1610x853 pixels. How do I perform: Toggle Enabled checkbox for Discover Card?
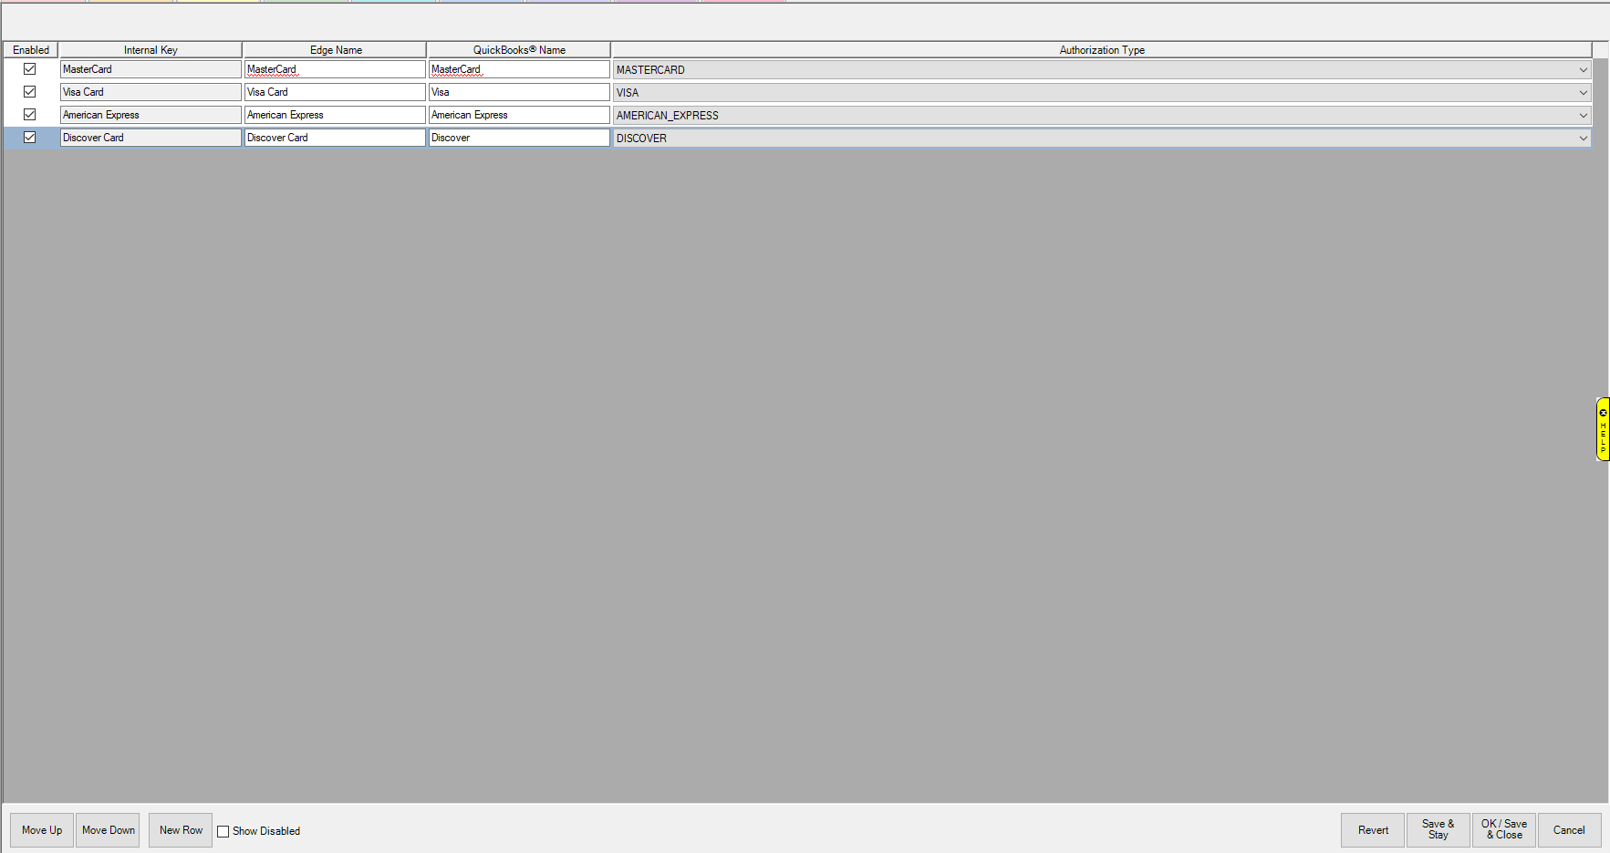tap(30, 138)
